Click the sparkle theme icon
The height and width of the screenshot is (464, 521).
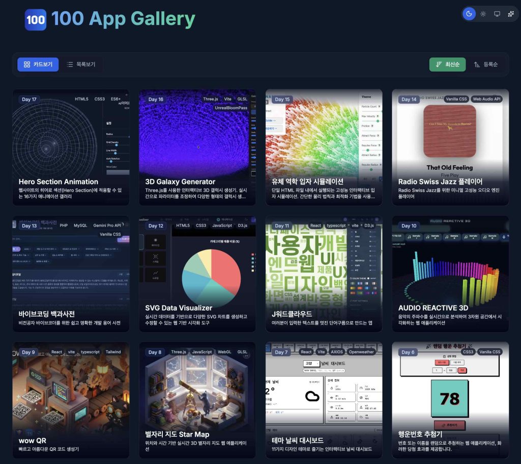tap(511, 14)
